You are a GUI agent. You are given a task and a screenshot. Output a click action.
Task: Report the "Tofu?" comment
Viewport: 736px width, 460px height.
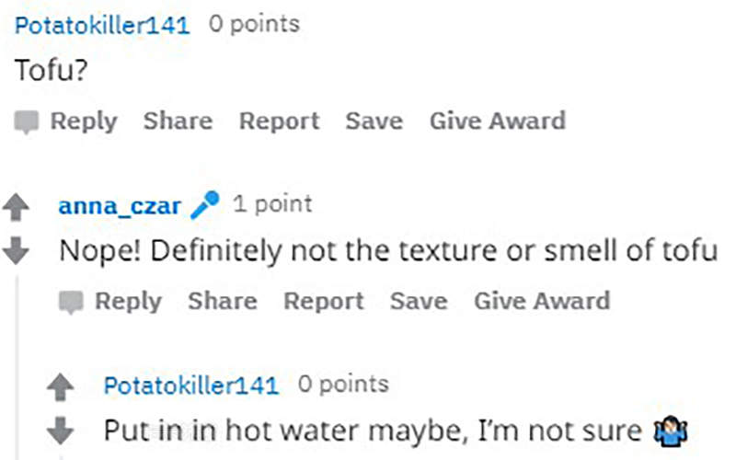[x=278, y=121]
